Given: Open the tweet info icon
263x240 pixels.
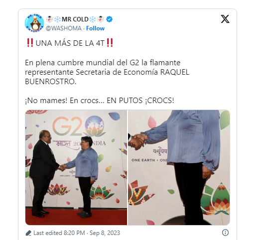Looking at the screenshot, I should pyautogui.click(x=225, y=233).
